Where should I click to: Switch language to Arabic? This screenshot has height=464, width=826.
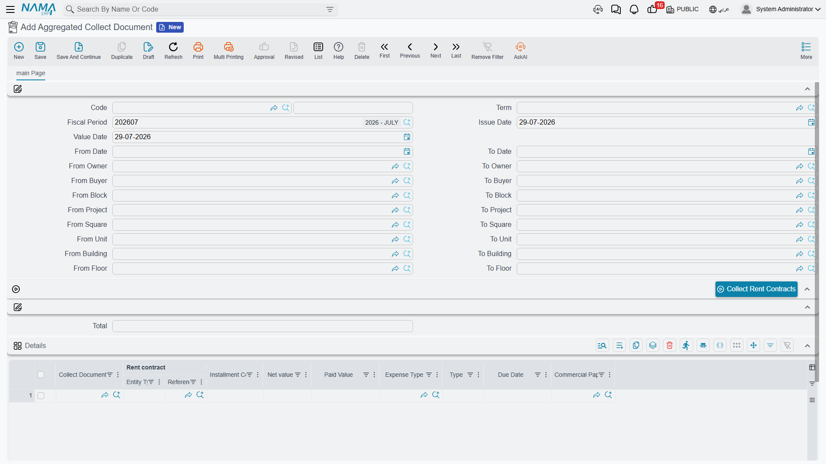tap(719, 9)
